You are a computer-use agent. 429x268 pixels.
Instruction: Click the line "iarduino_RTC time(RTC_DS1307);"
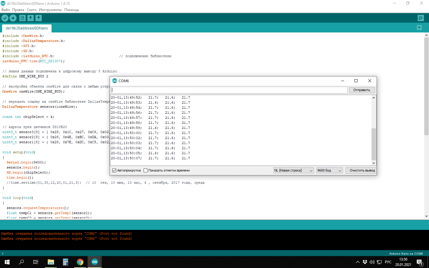tap(33, 61)
